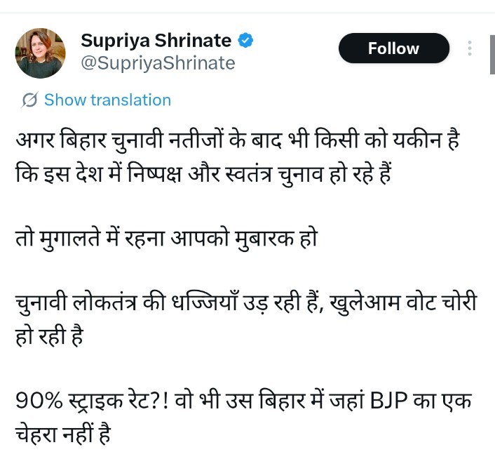Open the @SupriyaShrinate handle link
This screenshot has height=459, width=495.
158,63
